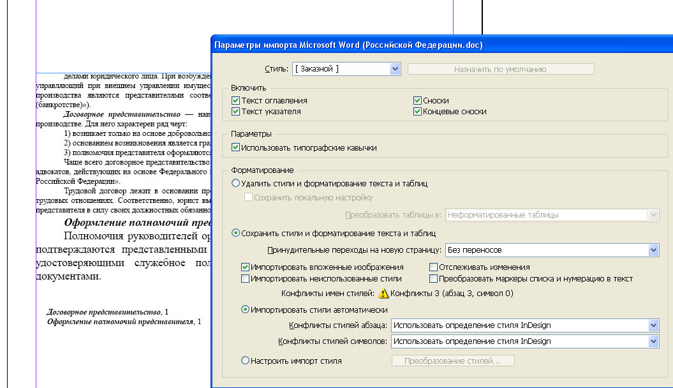Screen dimensions: 673x388
Task: Click the line starting 2) основанием возникновения
Action: [137, 143]
